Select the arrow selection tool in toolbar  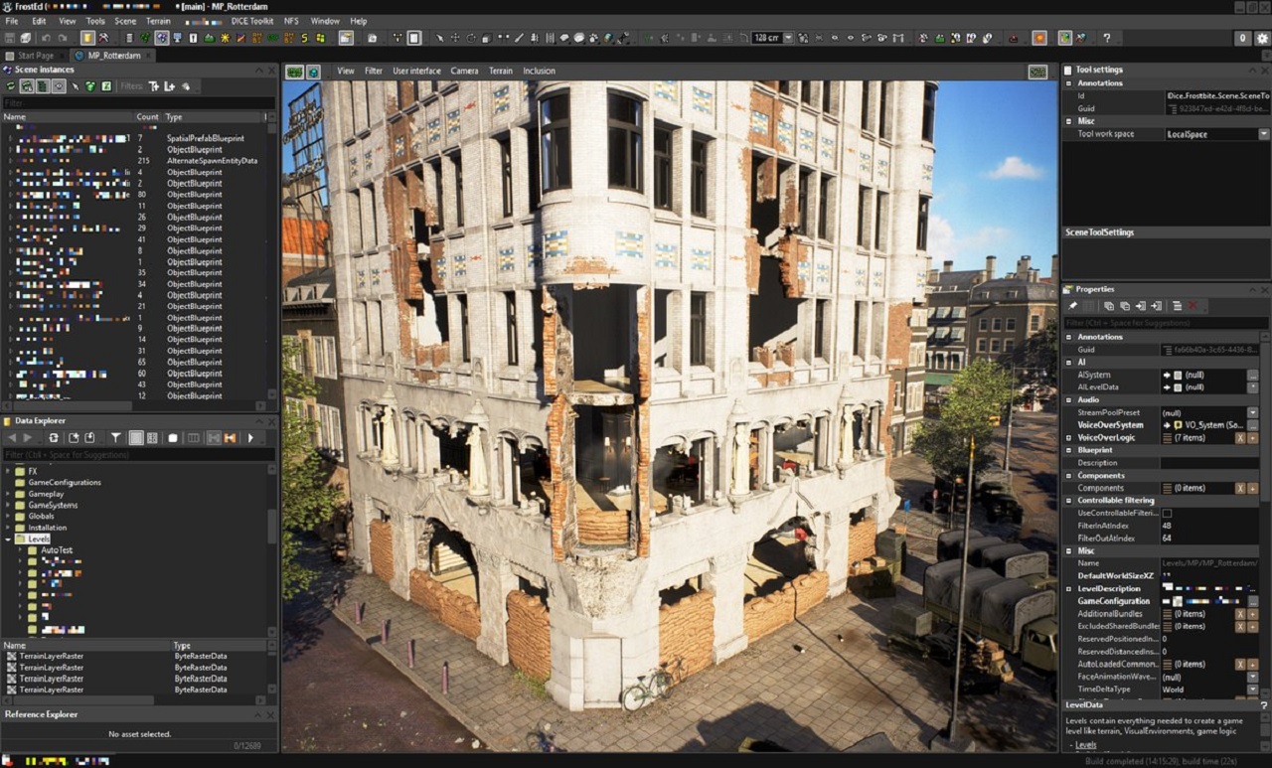coord(439,38)
